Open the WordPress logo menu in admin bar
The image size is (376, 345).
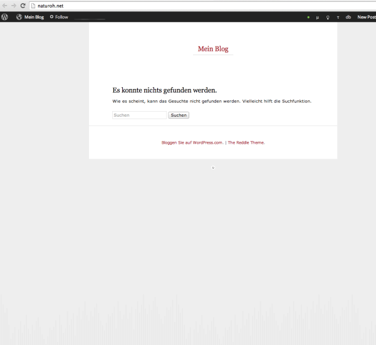click(x=4, y=17)
